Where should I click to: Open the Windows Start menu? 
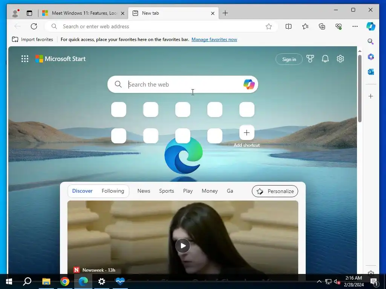9,281
